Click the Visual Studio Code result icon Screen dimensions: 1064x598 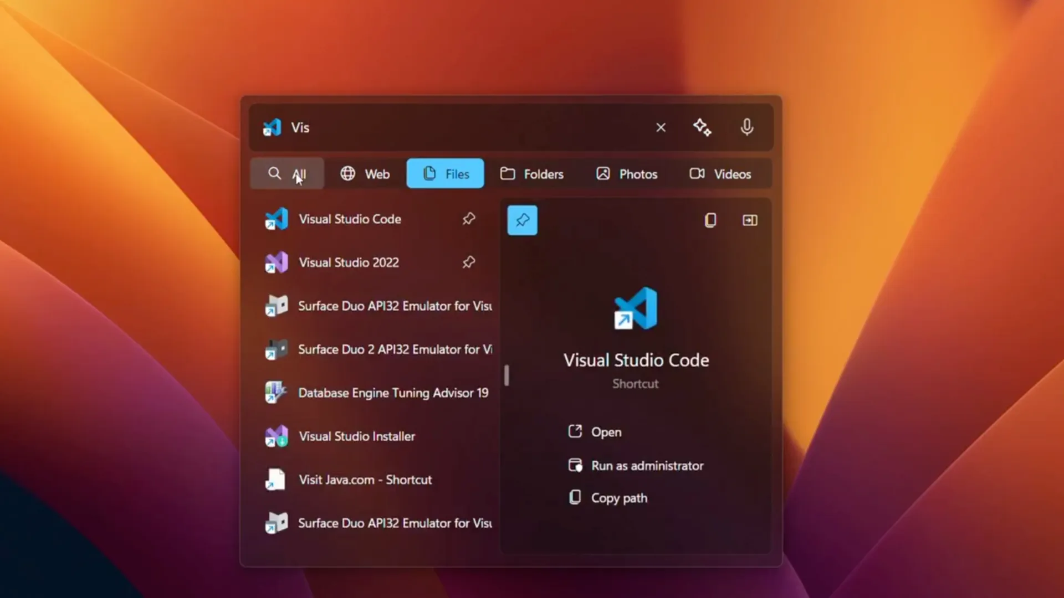pos(276,219)
